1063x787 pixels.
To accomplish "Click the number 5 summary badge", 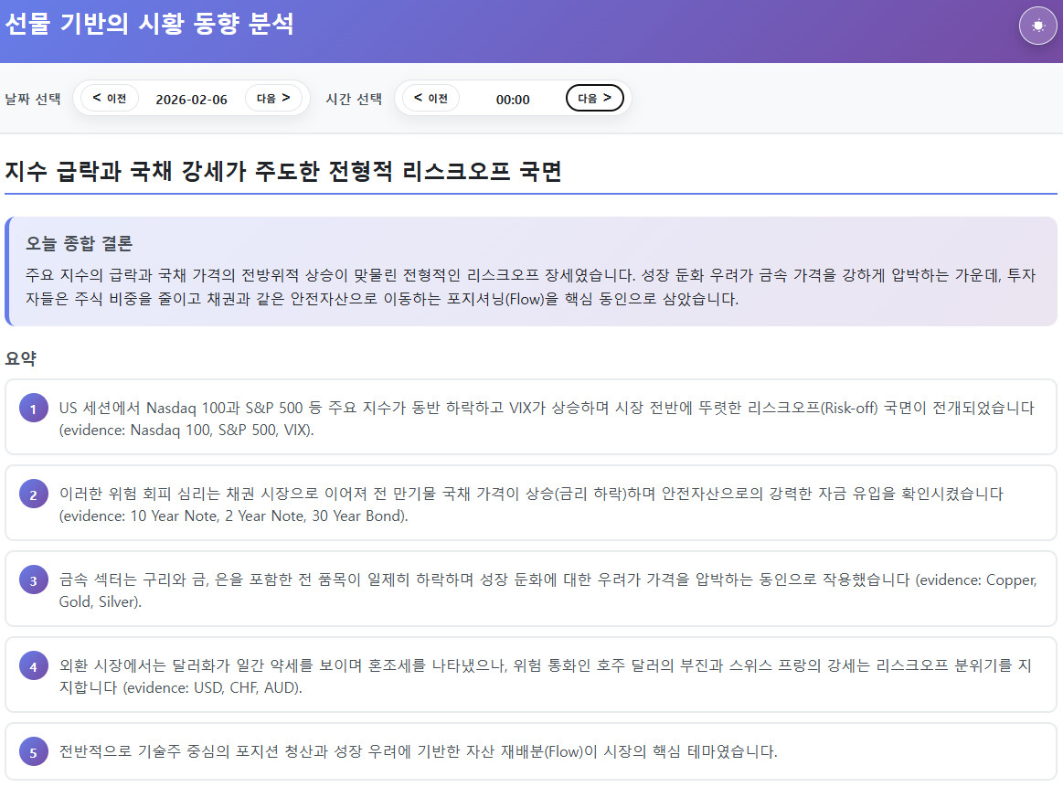I will (x=33, y=753).
